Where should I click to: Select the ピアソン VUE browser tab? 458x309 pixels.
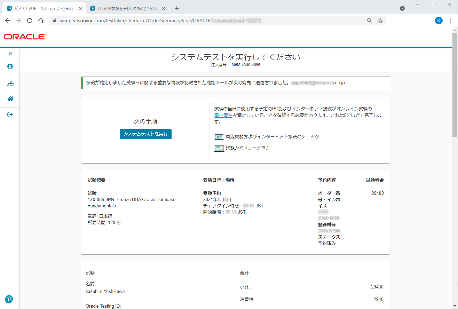(x=42, y=8)
